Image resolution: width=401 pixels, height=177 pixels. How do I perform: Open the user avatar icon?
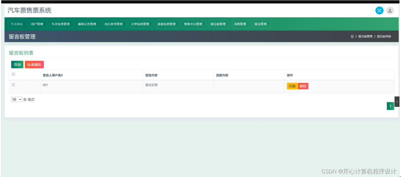tap(390, 11)
